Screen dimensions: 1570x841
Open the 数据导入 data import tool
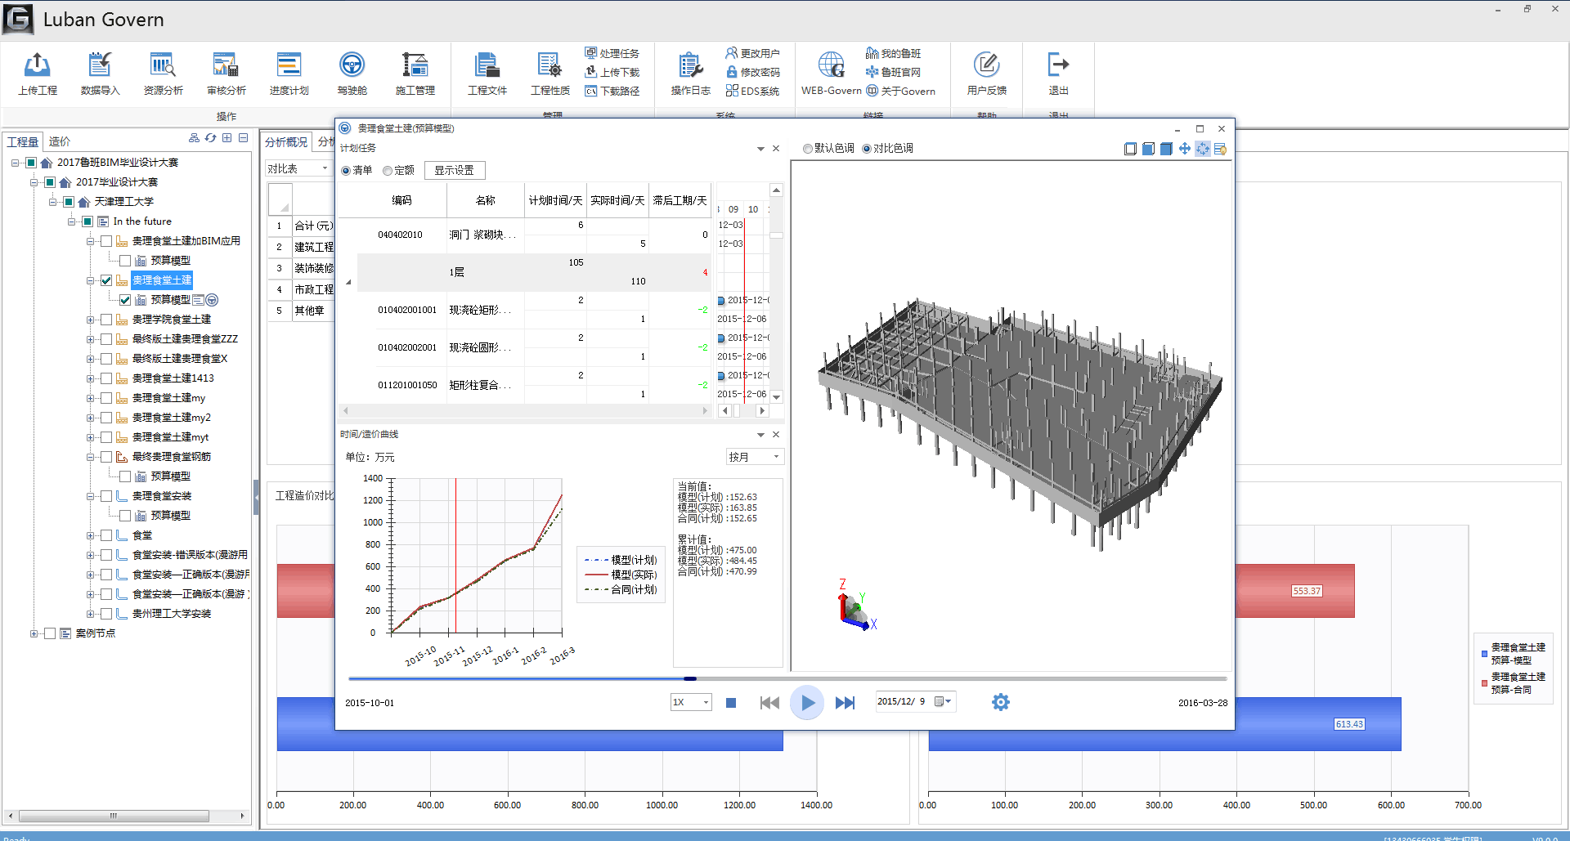coord(100,74)
